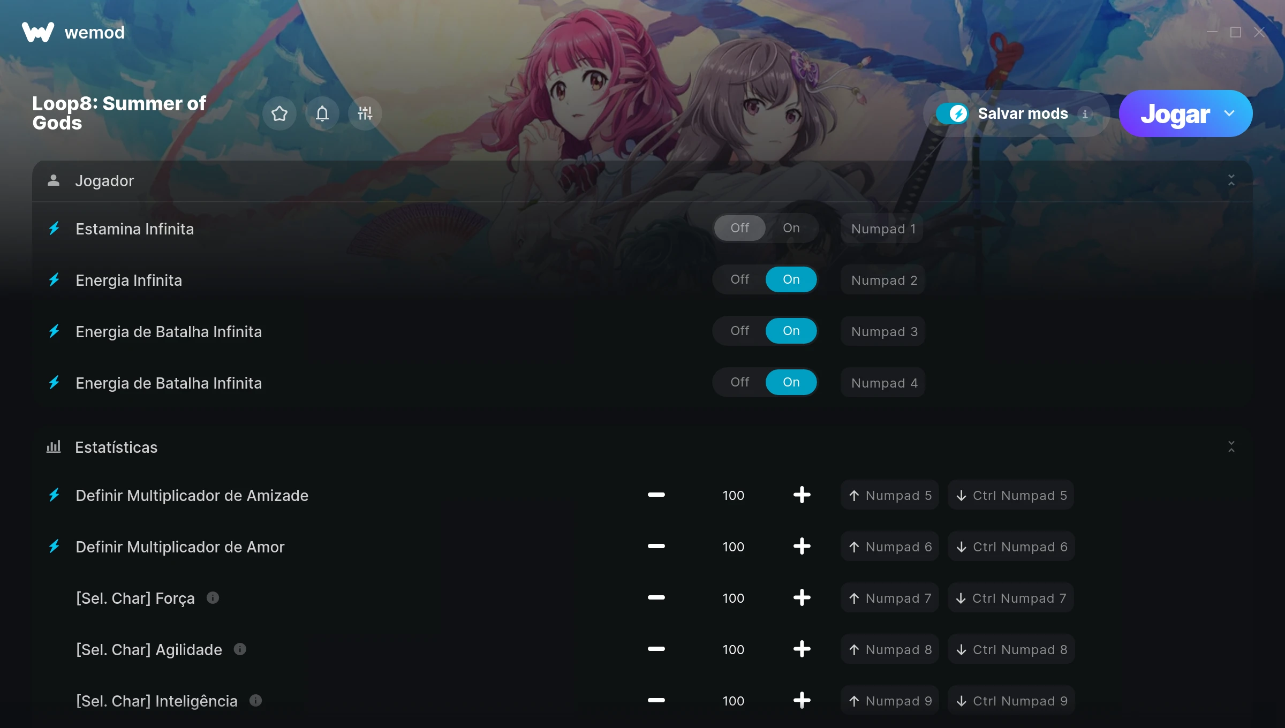Collapse the Jogador section

(1231, 180)
